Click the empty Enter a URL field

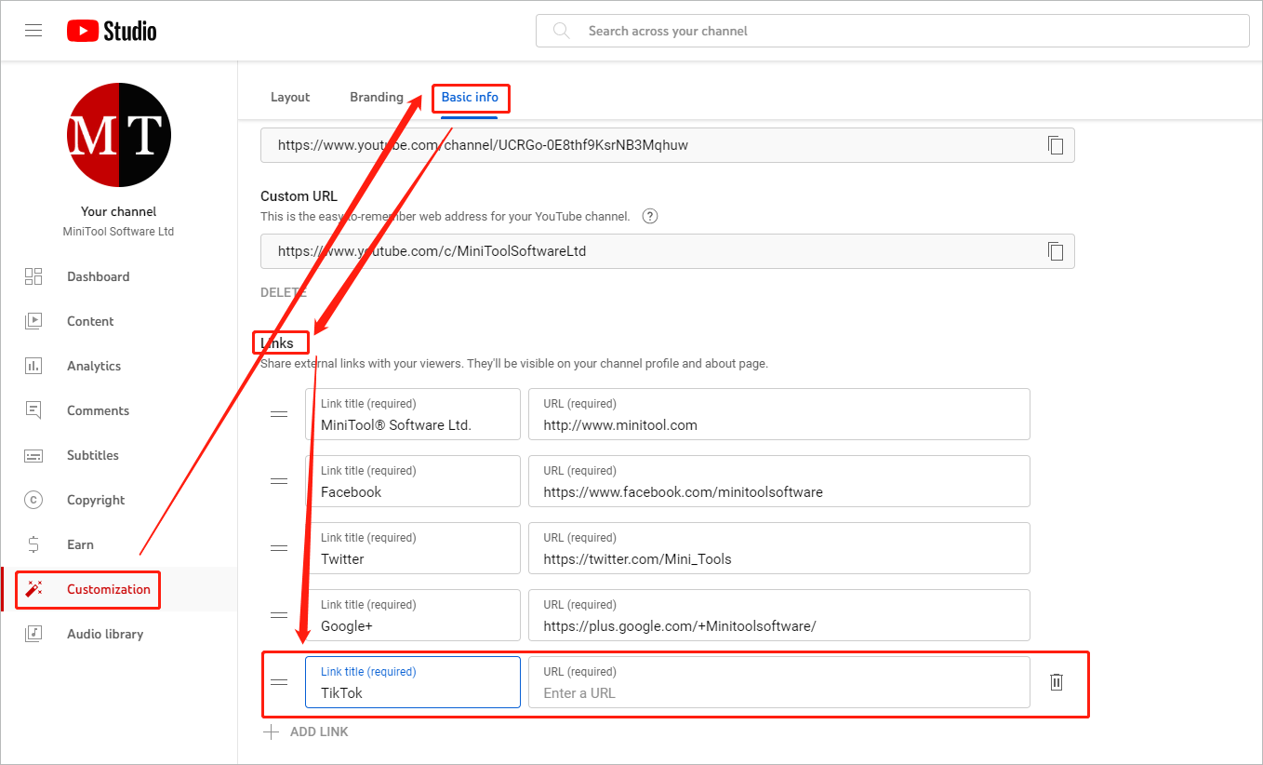coord(779,682)
